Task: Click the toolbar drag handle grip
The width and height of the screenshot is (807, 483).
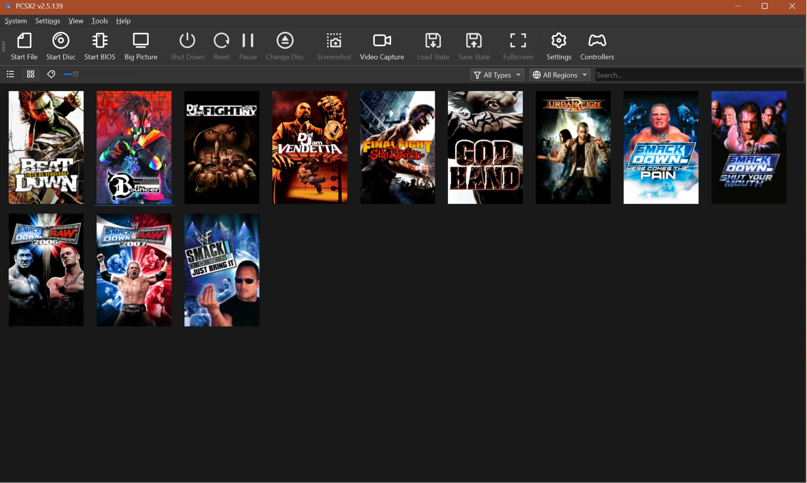Action: 4,47
